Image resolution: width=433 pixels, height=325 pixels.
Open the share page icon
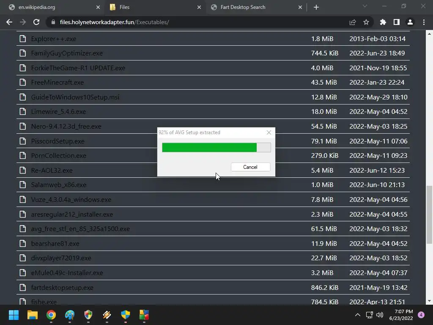[353, 22]
